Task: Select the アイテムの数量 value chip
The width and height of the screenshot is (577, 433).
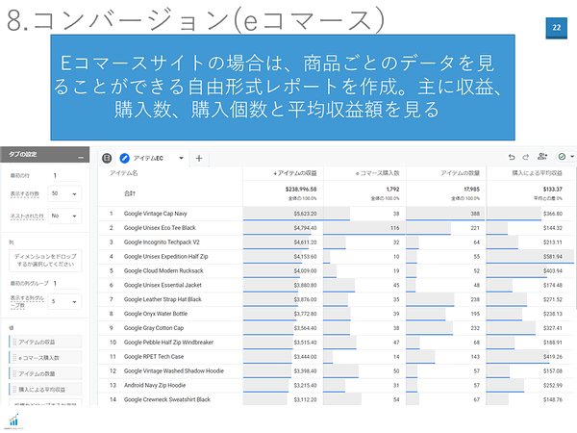Action: click(45, 373)
